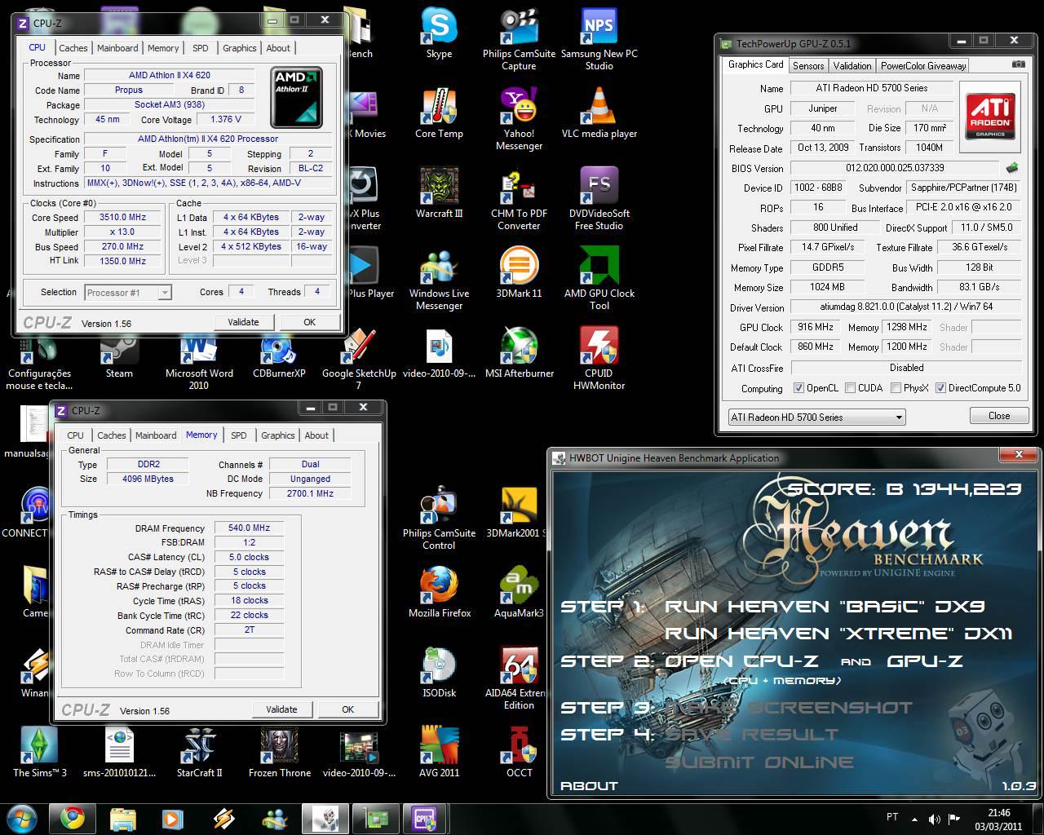Click OK in Memory CPU-Z window

tap(348, 709)
